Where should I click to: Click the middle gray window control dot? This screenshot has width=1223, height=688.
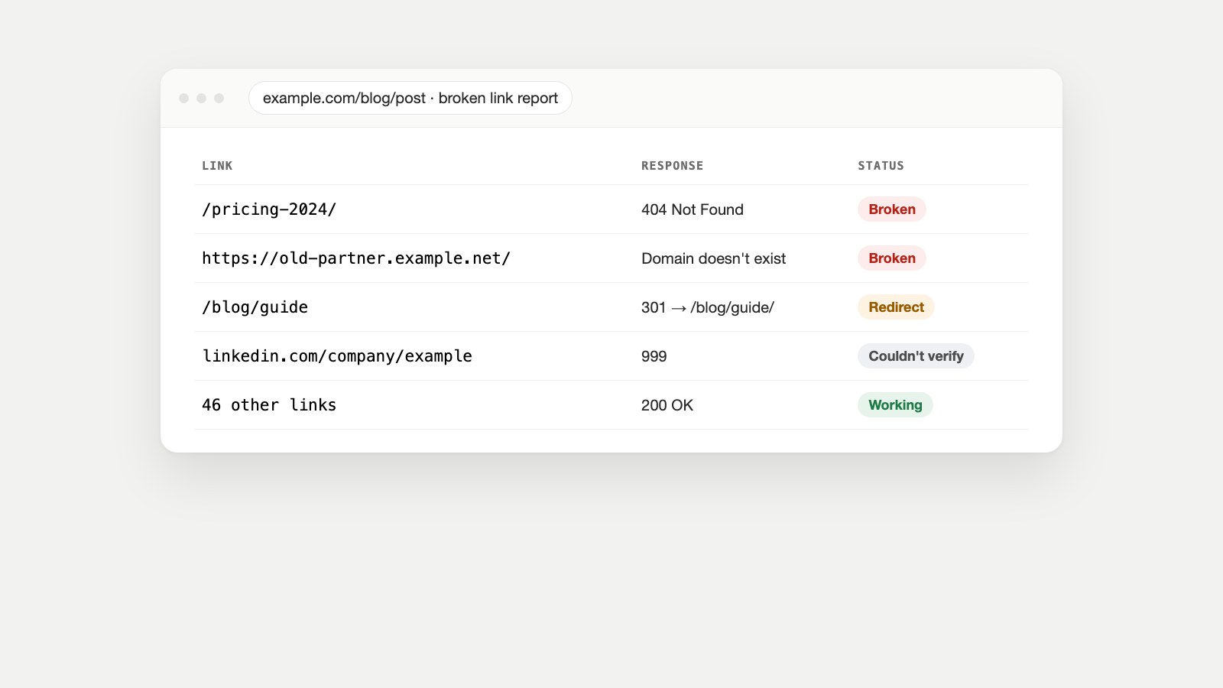(x=201, y=98)
